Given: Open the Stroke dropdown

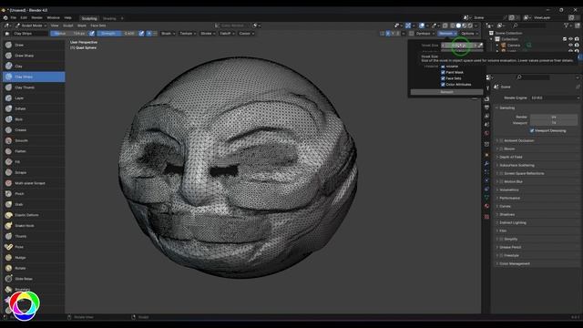Looking at the screenshot, I should click(x=208, y=34).
